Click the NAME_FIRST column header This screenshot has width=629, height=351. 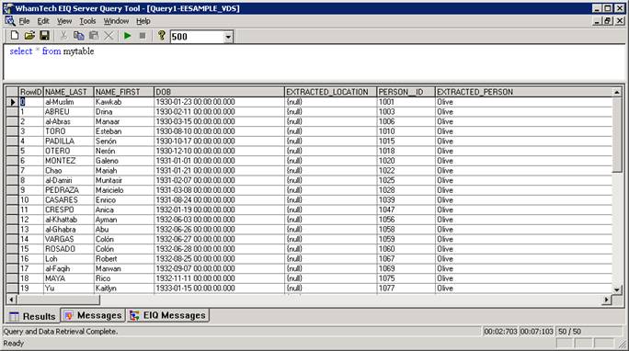[123, 92]
